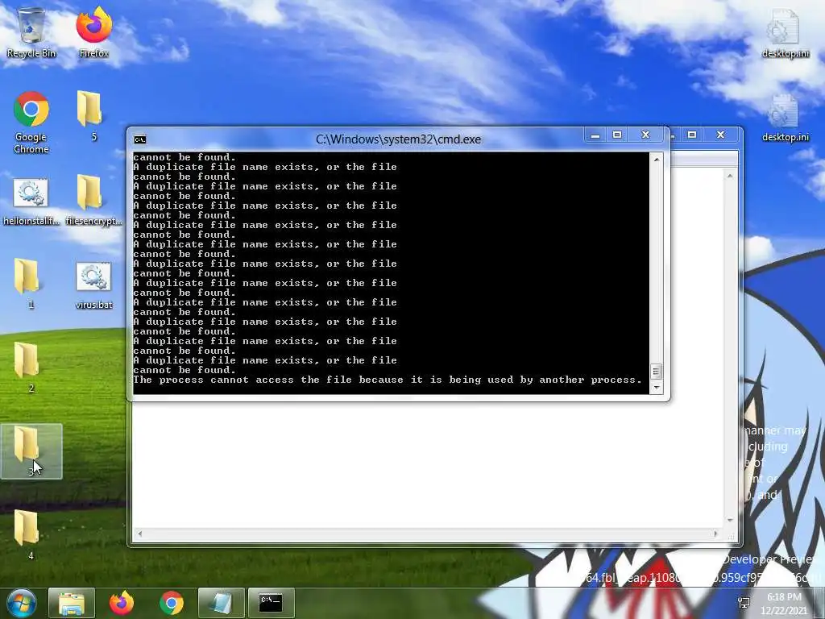This screenshot has height=619, width=825.
Task: Open File Explorer from the taskbar
Action: pos(72,603)
